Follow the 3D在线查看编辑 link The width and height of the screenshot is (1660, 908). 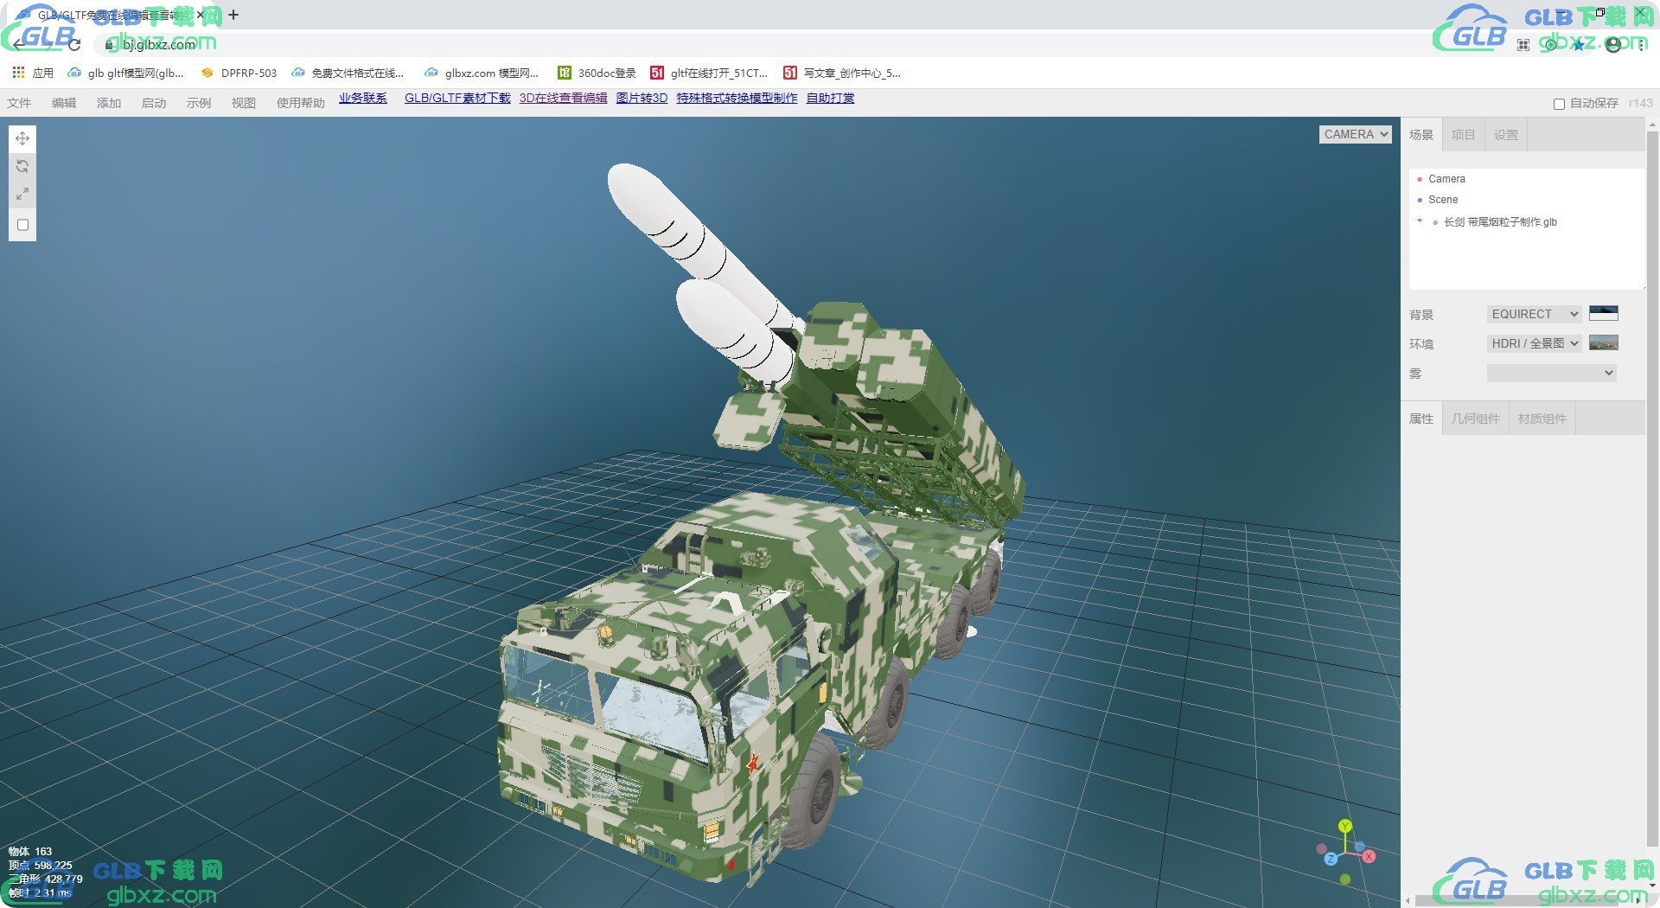[564, 98]
